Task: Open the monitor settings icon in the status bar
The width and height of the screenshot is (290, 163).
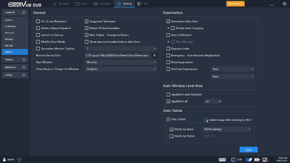Action: pos(265,159)
